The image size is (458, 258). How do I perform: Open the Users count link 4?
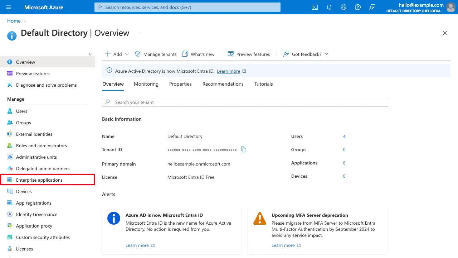click(x=344, y=136)
